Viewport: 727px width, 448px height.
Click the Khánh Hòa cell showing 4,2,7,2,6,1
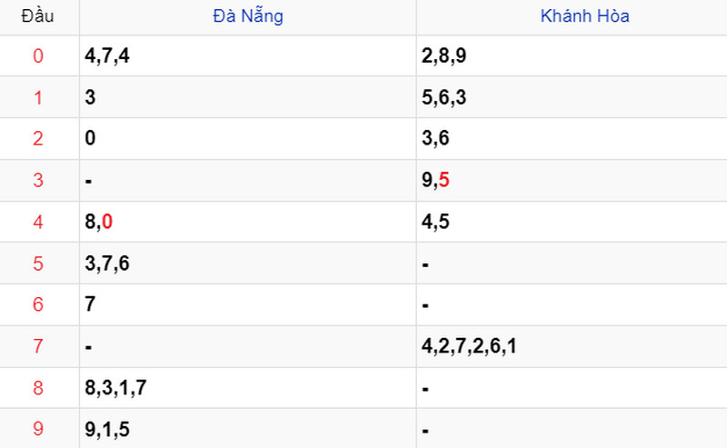572,346
